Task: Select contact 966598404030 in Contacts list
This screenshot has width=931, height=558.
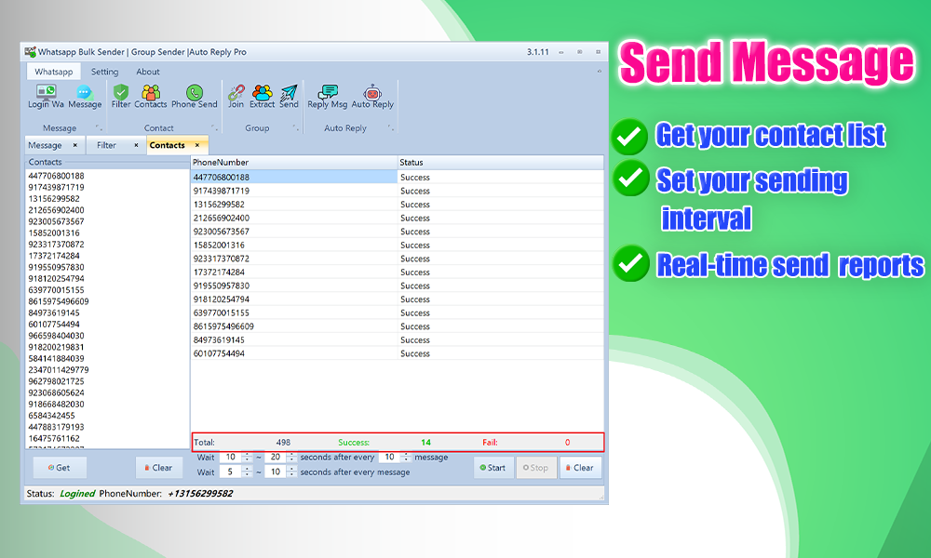Action: coord(57,336)
